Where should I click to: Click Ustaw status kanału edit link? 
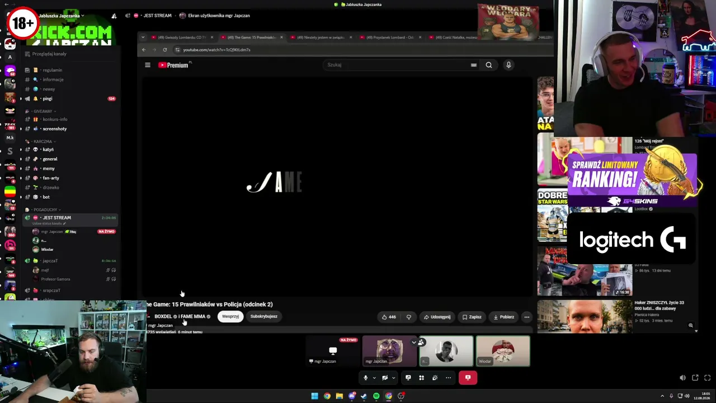pyautogui.click(x=49, y=224)
